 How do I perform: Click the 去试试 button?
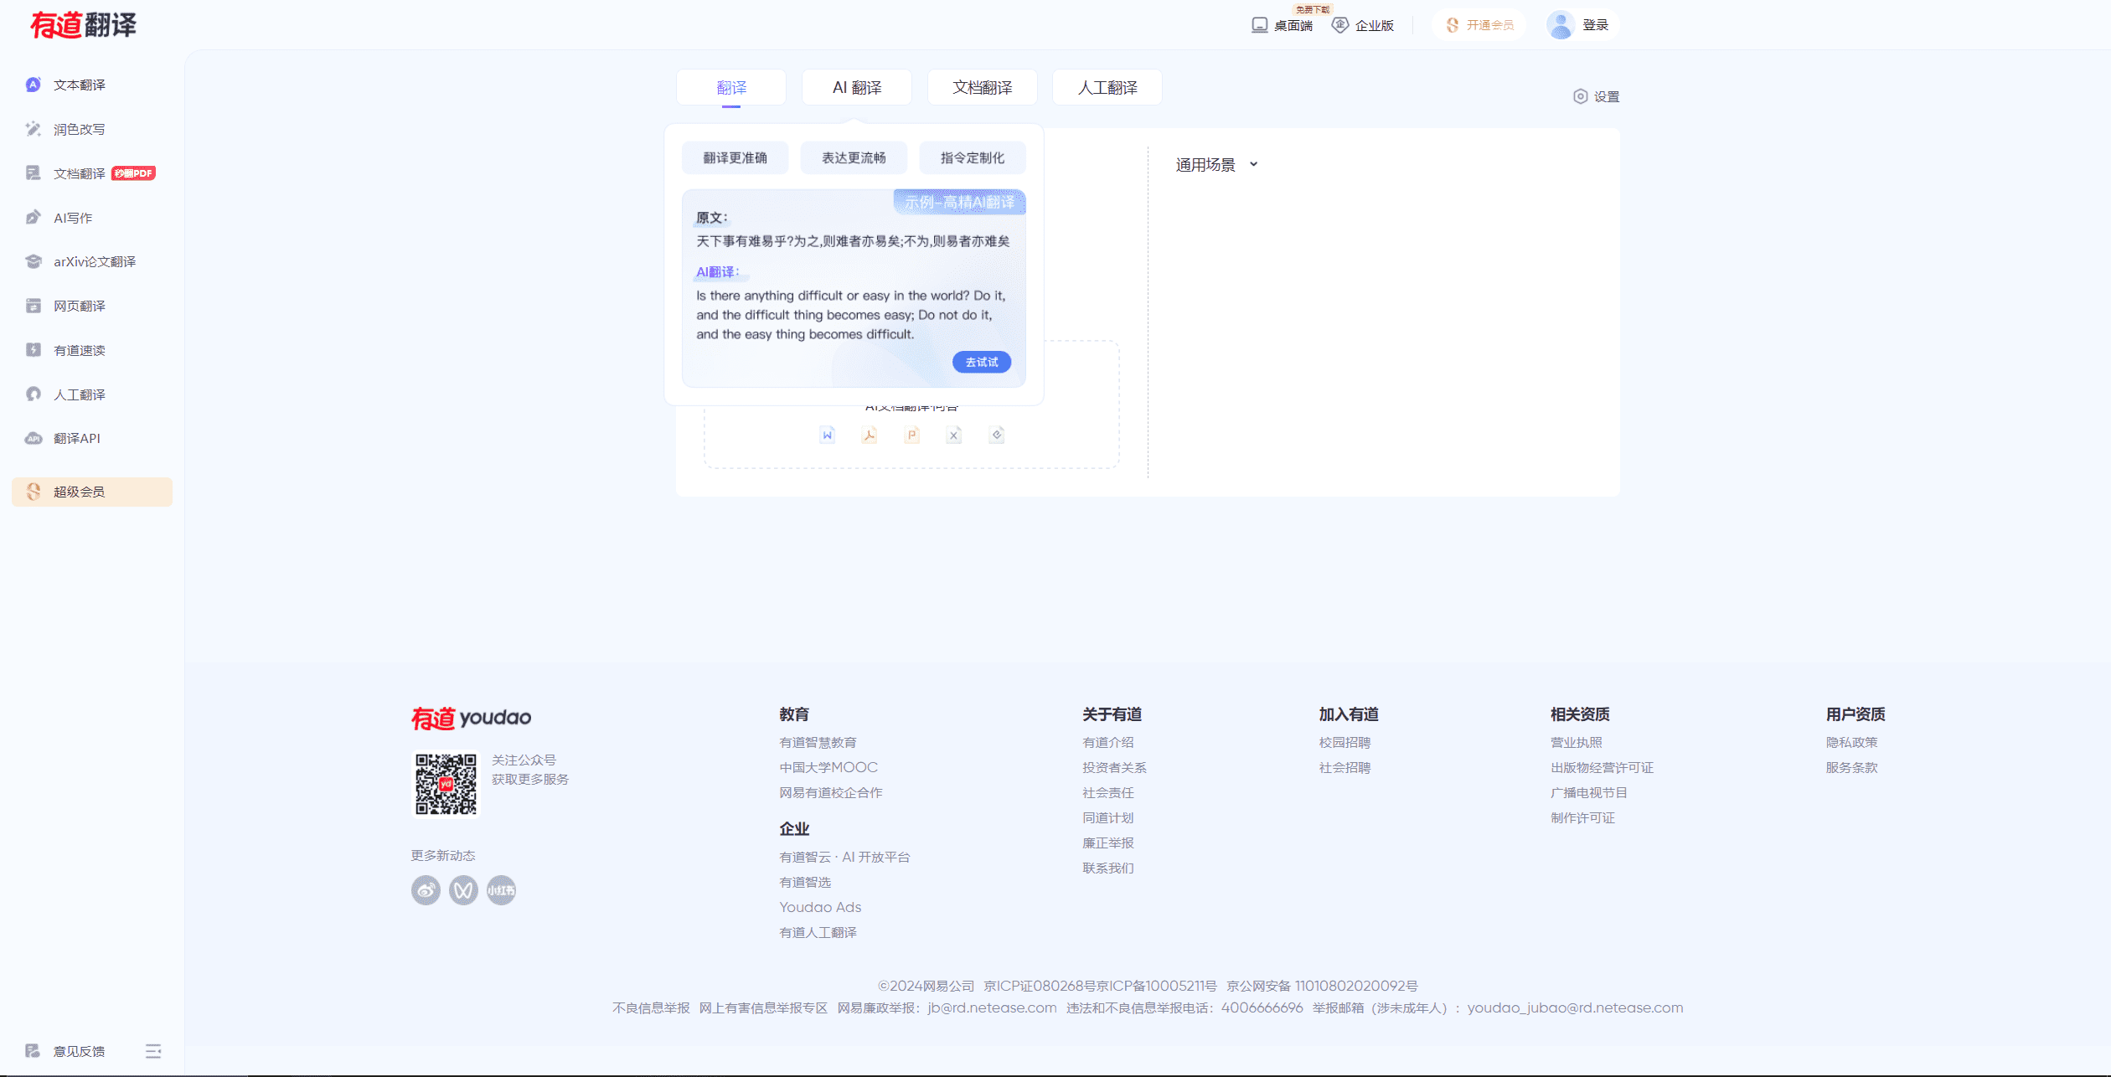click(982, 362)
